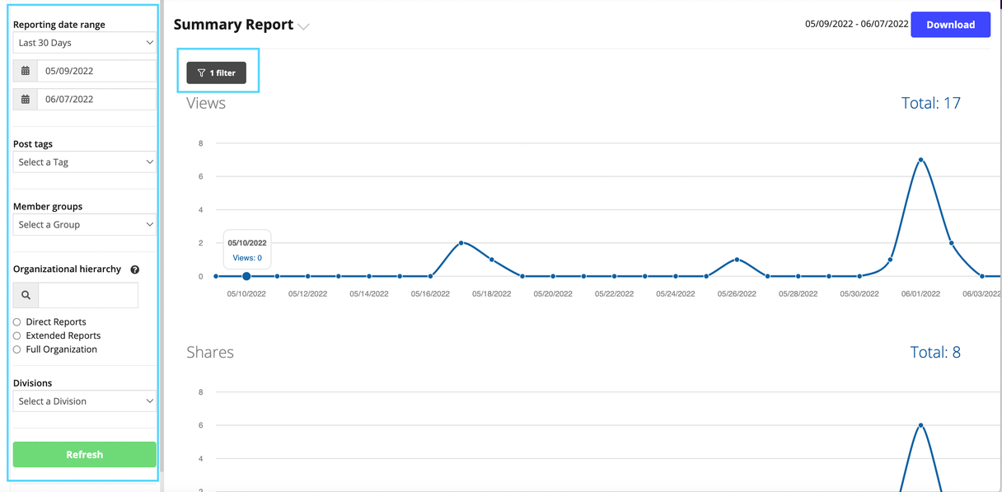This screenshot has width=1002, height=492.
Task: Click the Organizational hierarchy help icon
Action: click(x=135, y=269)
